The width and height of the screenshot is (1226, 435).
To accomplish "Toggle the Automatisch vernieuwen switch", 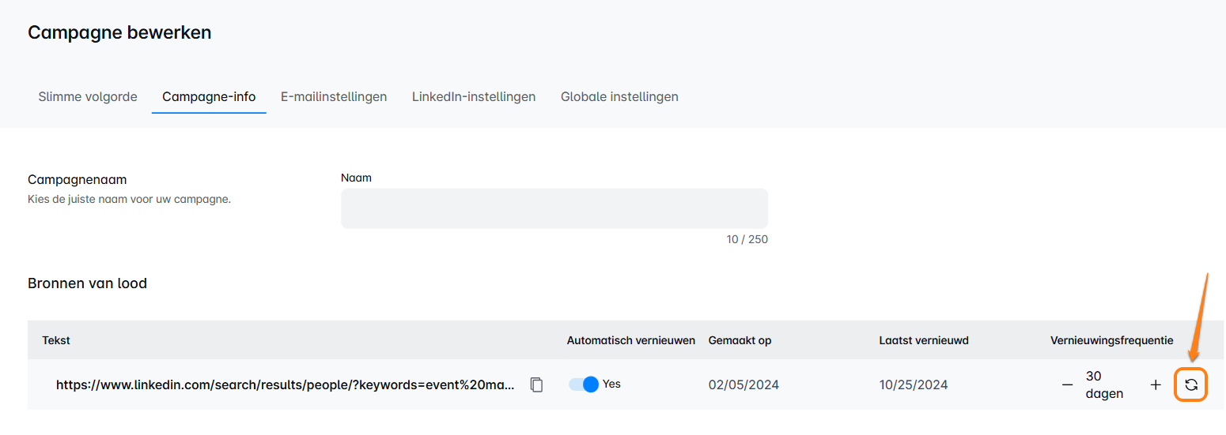I will point(585,384).
